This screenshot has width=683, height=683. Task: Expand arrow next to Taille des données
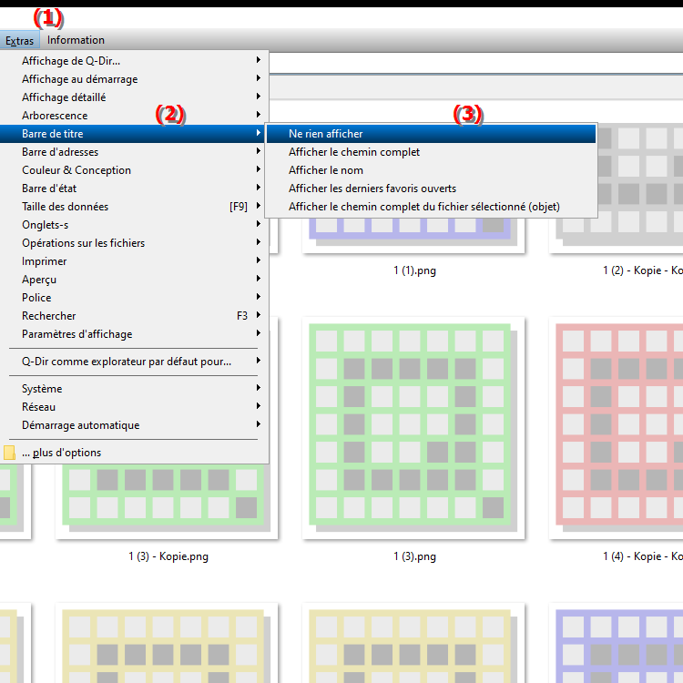(x=259, y=206)
